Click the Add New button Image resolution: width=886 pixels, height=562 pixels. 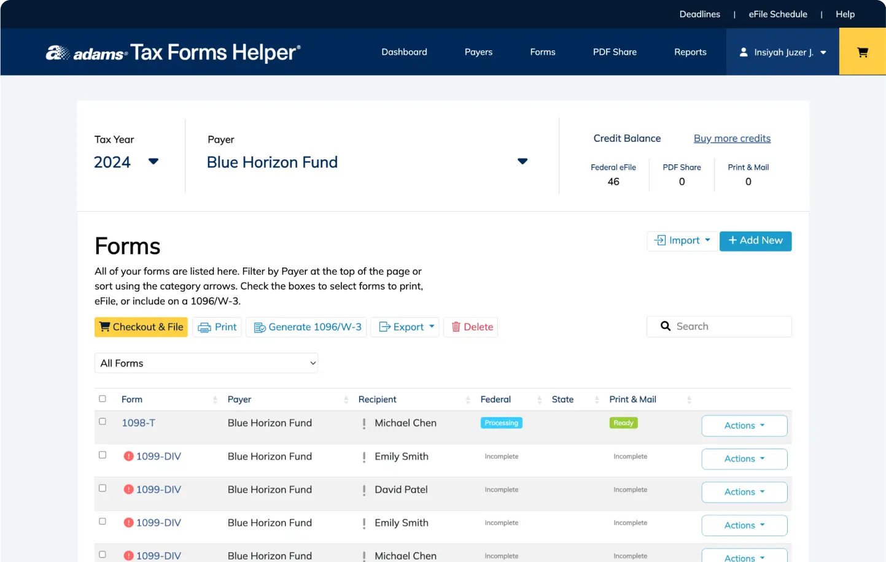point(755,241)
